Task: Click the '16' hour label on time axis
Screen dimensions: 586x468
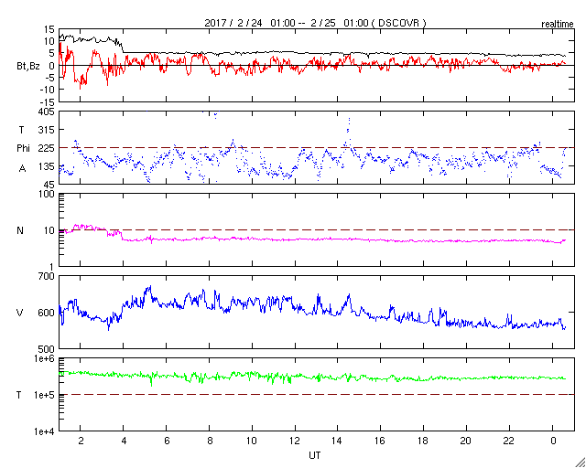Action: 381,441
